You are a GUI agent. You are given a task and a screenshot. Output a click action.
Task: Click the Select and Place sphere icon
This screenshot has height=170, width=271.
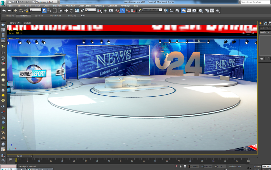point(82,11)
